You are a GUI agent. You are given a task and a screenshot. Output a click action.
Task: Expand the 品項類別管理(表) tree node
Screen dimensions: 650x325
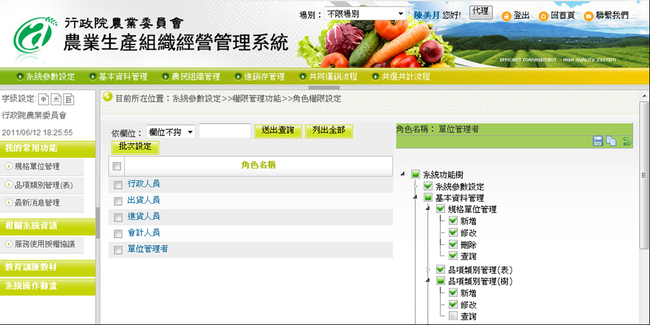click(x=428, y=270)
